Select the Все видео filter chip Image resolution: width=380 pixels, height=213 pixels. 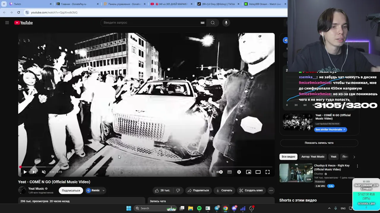(288, 157)
